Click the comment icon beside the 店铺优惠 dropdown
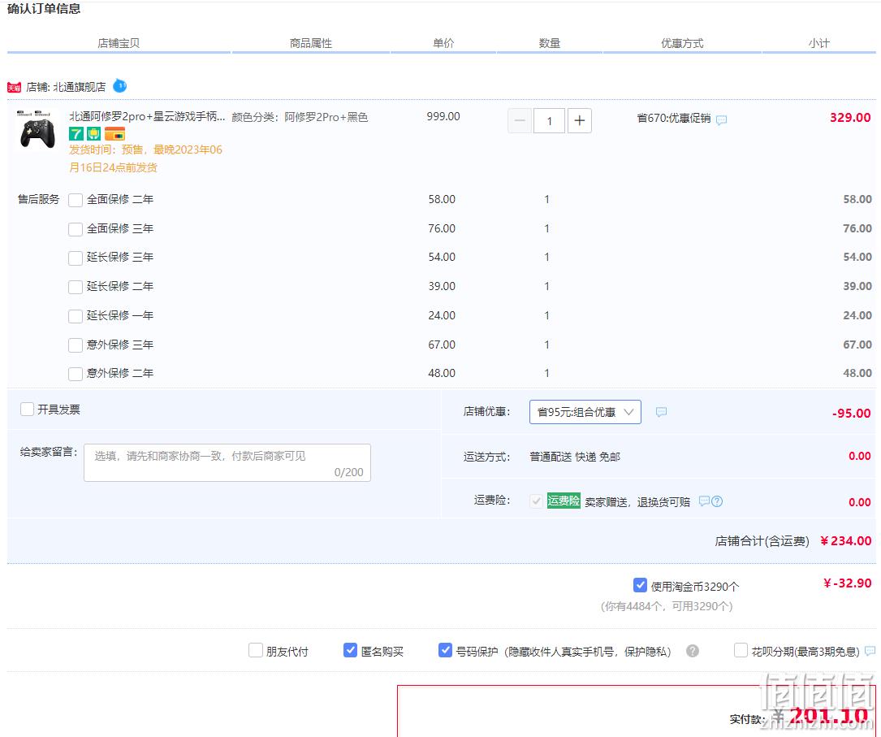881x737 pixels. pyautogui.click(x=661, y=412)
